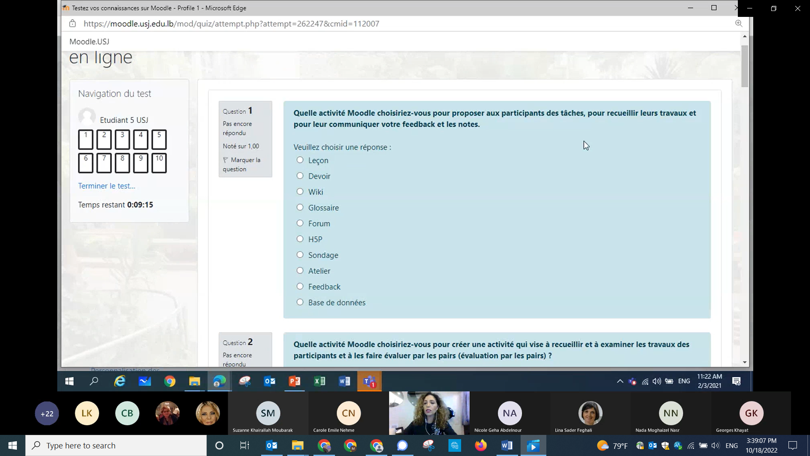The image size is (810, 456).
Task: Select the Leçon answer
Action: coord(300,160)
